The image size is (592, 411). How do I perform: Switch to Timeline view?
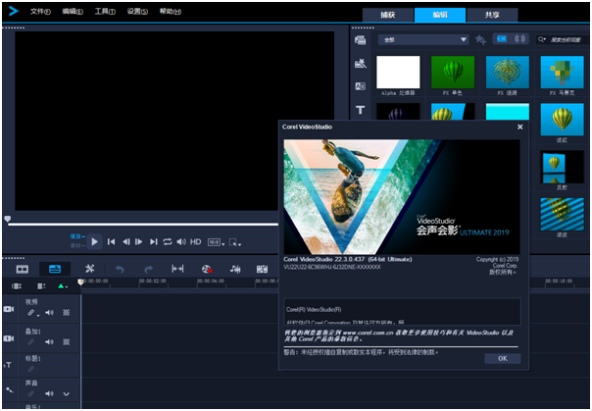[x=55, y=269]
